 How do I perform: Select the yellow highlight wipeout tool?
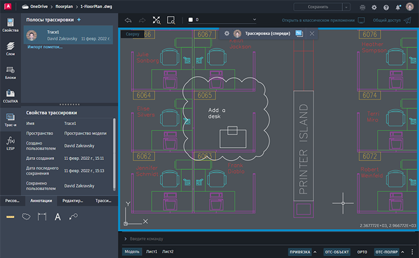tap(11, 217)
